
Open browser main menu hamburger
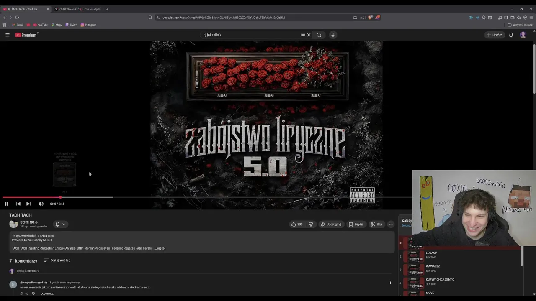[532, 18]
